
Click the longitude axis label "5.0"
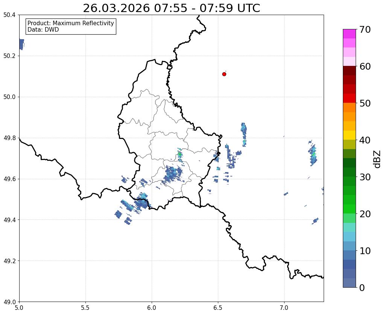pos(19,308)
